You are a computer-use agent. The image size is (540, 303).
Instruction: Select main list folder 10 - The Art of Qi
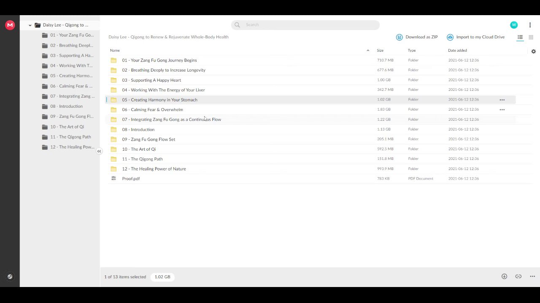[310, 149]
